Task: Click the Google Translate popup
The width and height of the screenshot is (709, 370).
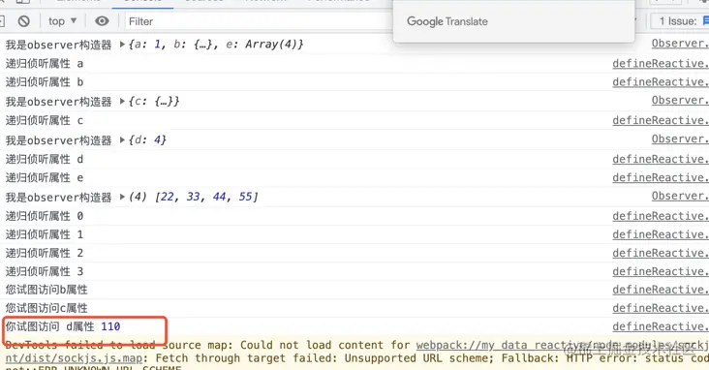Action: 513,21
